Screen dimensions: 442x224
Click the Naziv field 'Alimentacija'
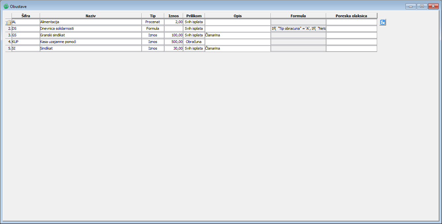[x=90, y=22]
